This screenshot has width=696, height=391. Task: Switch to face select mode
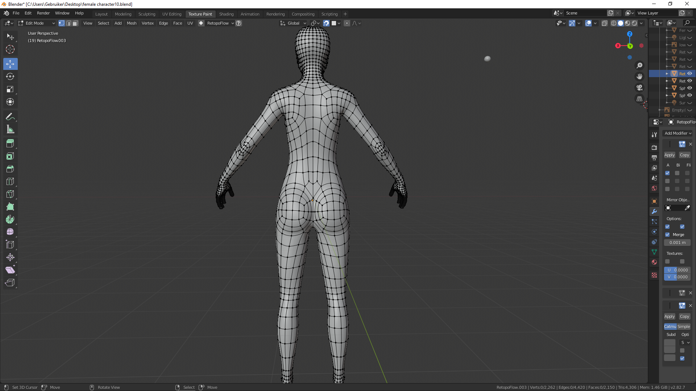click(x=75, y=23)
